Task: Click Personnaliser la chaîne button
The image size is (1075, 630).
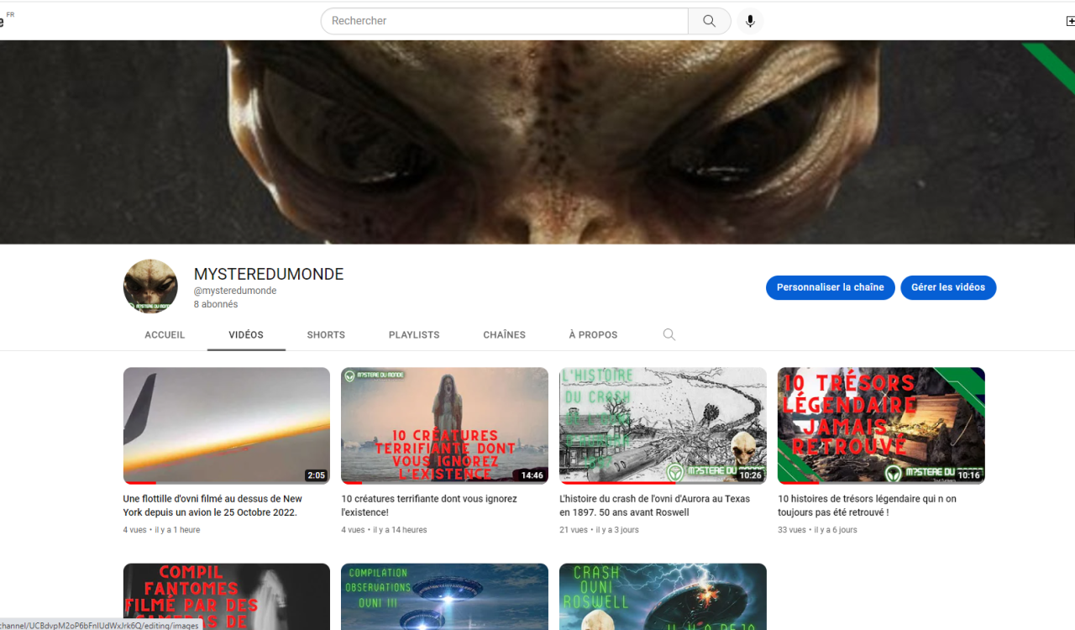Action: [831, 287]
